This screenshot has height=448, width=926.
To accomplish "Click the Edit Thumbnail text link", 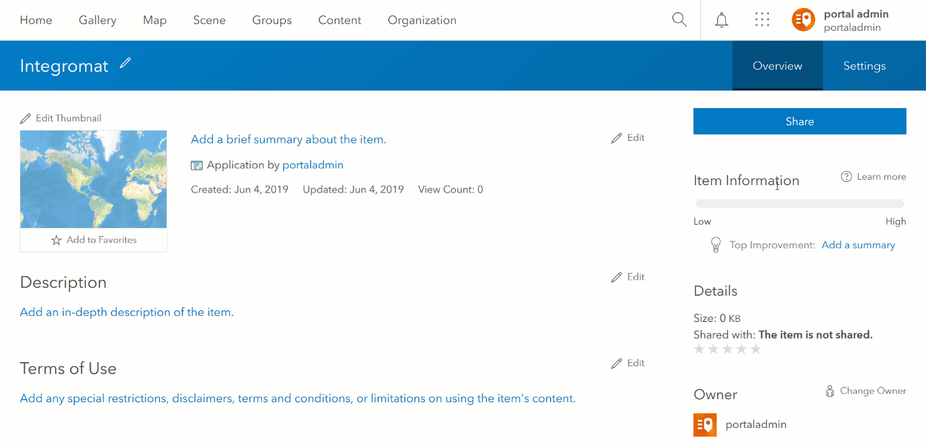I will [68, 118].
